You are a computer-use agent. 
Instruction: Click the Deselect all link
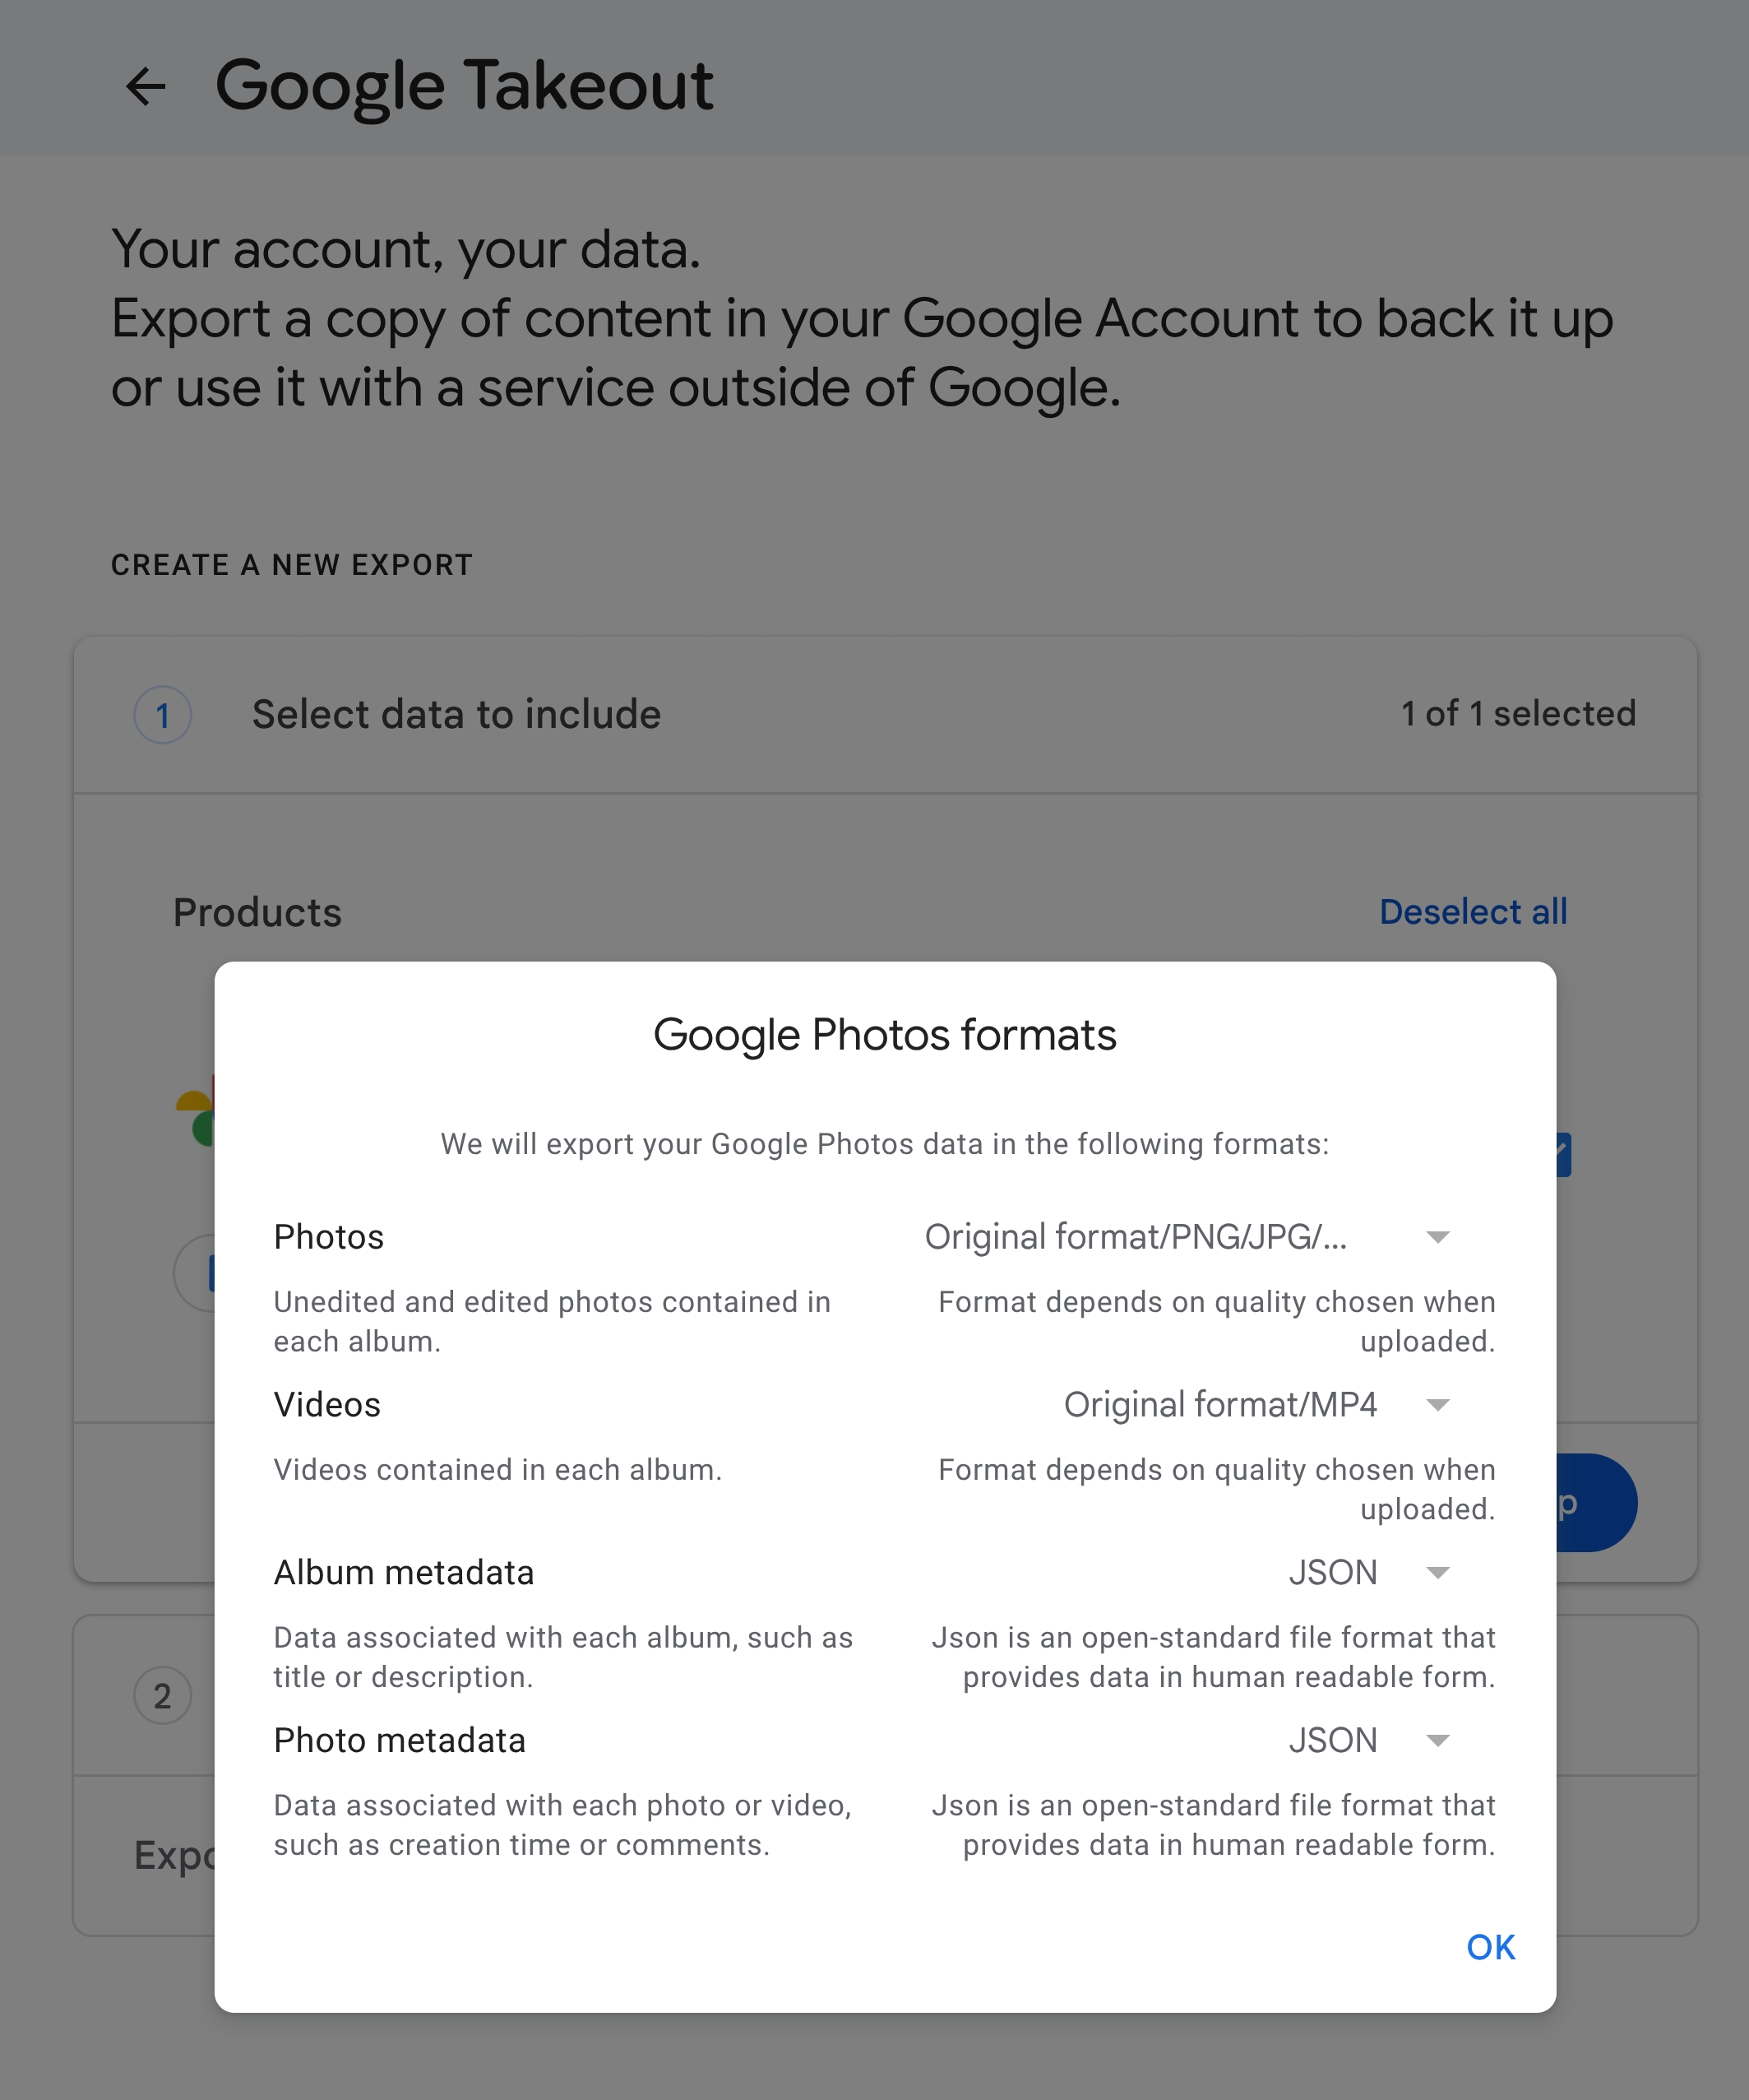(1472, 912)
